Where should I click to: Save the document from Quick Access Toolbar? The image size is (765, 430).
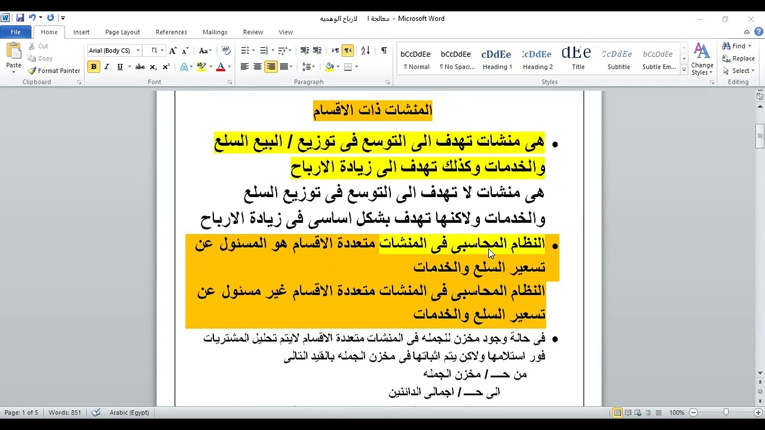coord(20,18)
